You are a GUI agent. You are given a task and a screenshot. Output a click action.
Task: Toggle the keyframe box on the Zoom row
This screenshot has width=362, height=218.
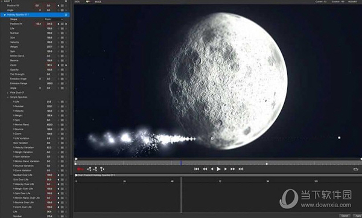[62, 65]
